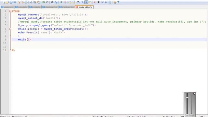Open Replace dialog icon

pos(56,2)
